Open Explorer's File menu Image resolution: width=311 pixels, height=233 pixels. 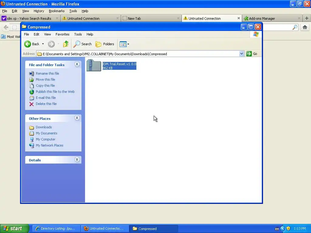coord(26,34)
